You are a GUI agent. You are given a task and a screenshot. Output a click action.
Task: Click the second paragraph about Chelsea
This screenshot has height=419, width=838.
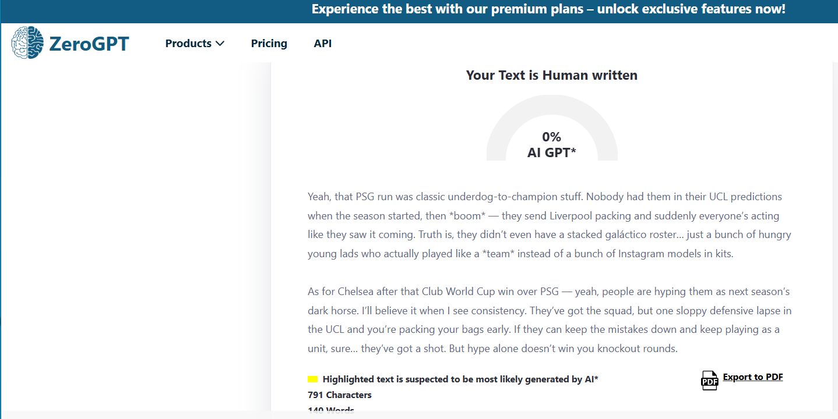pos(550,320)
